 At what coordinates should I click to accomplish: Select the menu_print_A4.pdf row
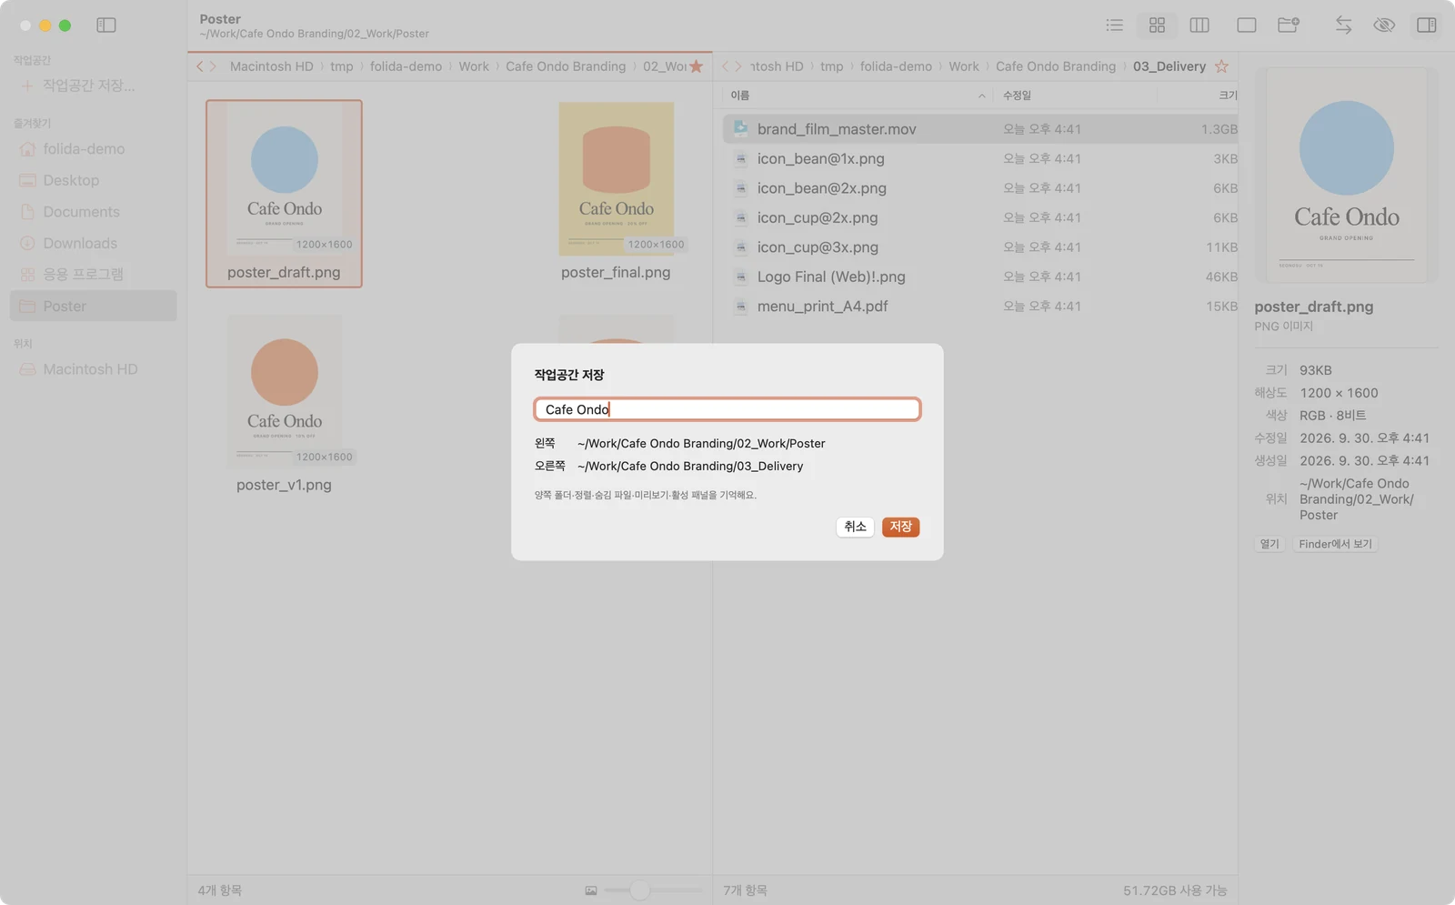click(980, 307)
